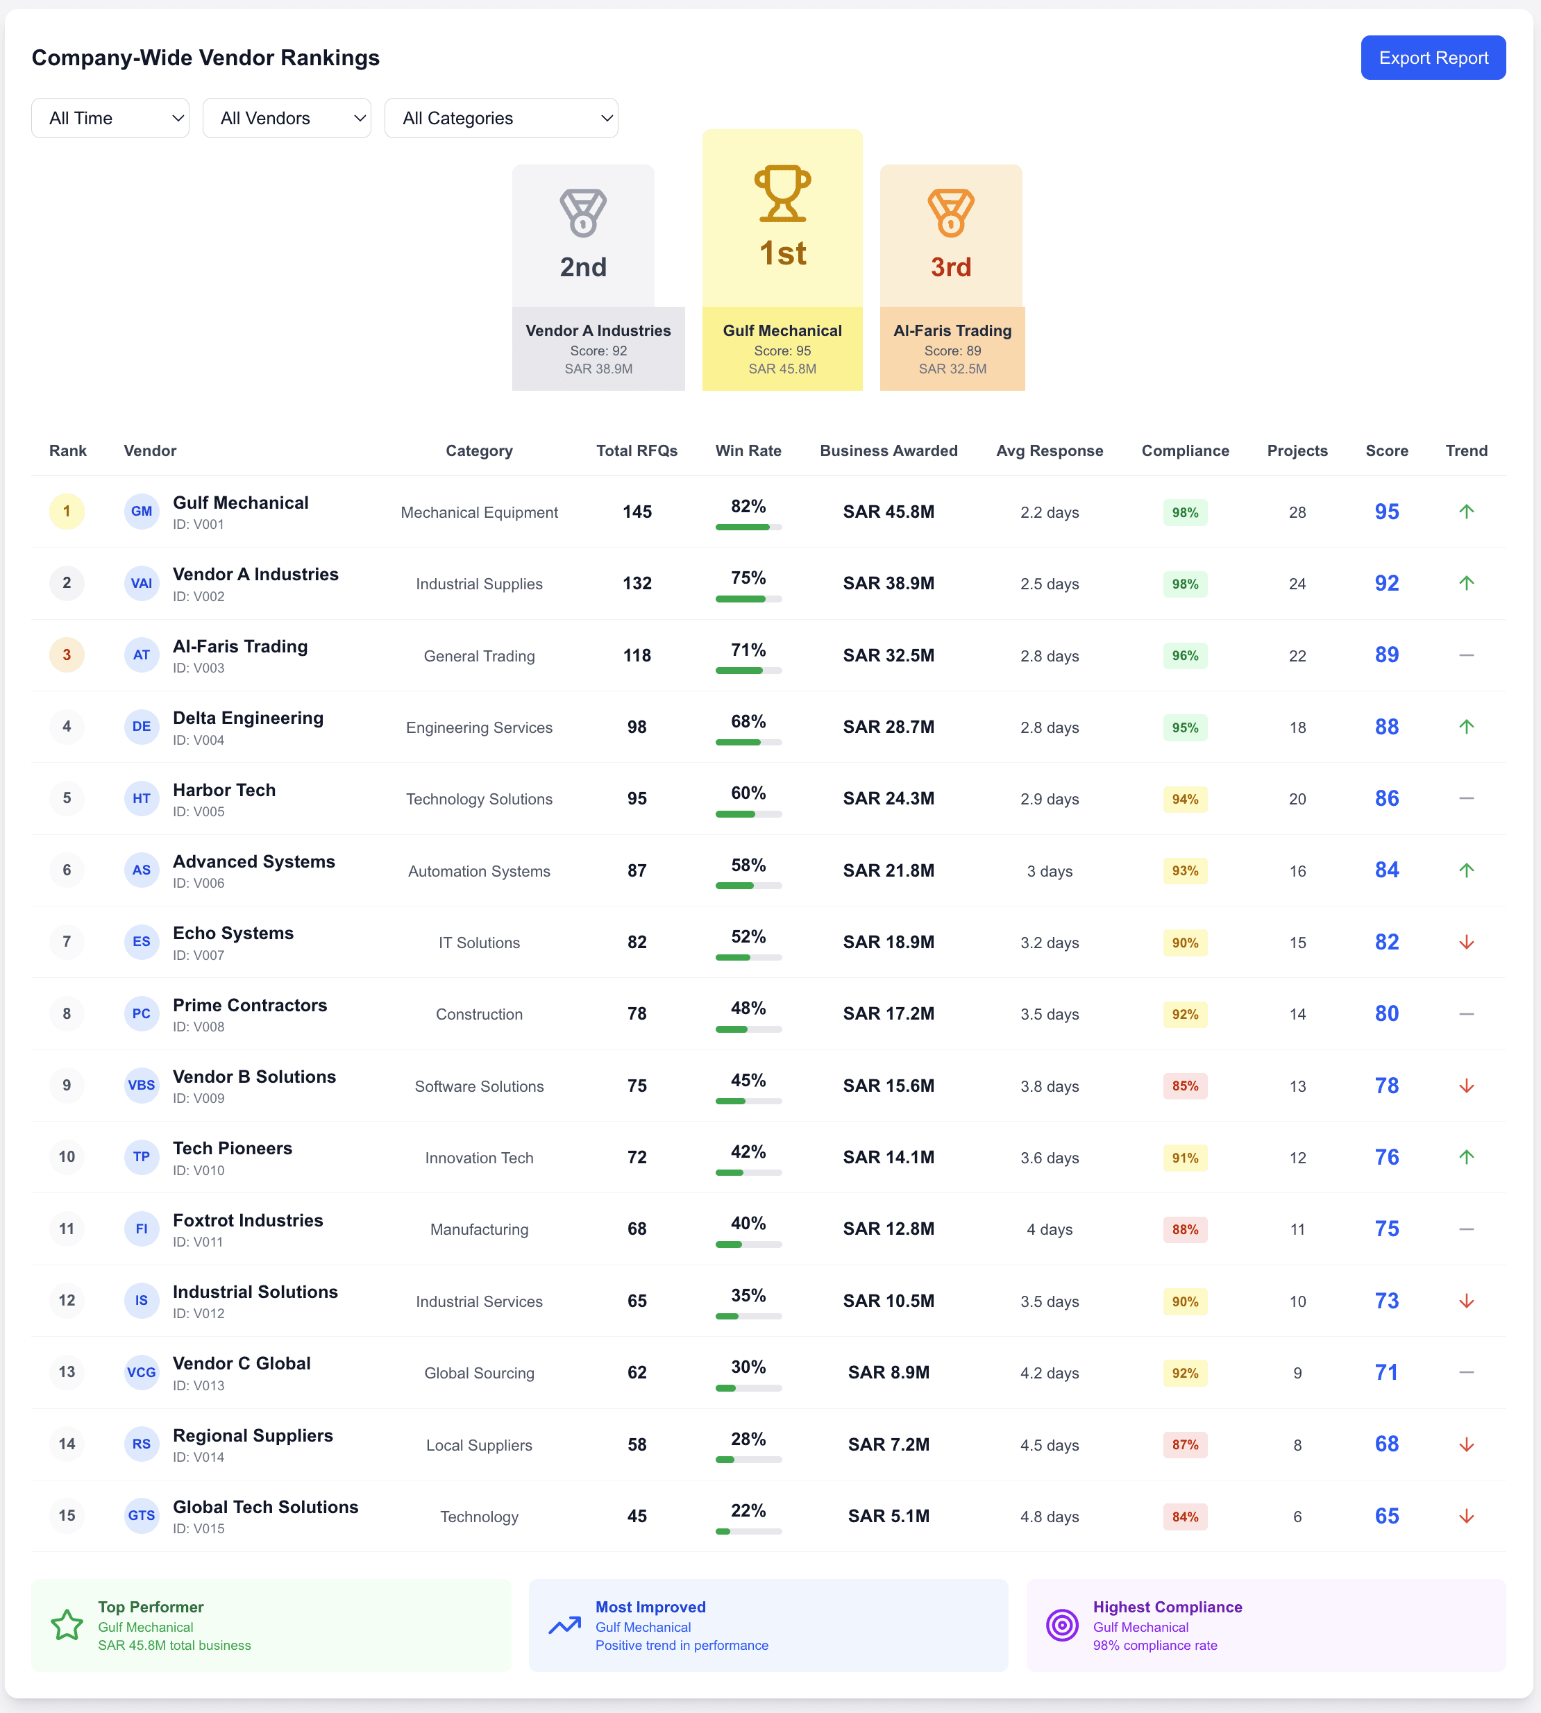Viewport: 1541px width, 1713px height.
Task: Click Echo Systems' red downward trend arrow
Action: [1465, 942]
